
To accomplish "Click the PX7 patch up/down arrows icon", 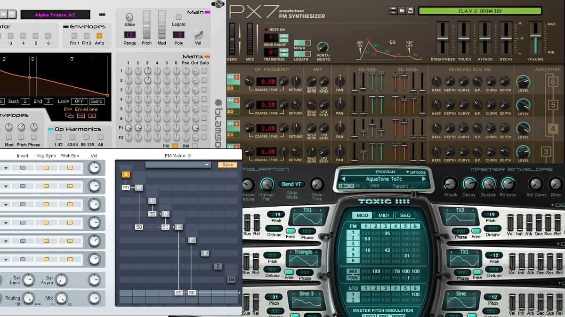I will pyautogui.click(x=393, y=10).
